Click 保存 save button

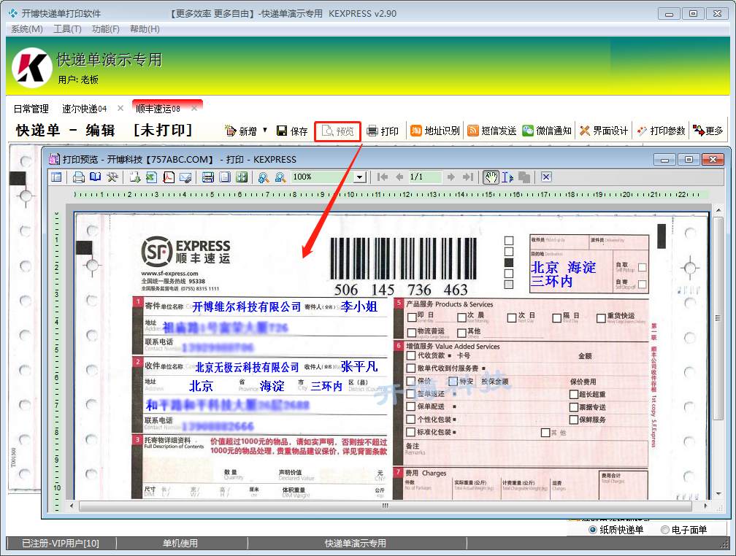(x=292, y=131)
